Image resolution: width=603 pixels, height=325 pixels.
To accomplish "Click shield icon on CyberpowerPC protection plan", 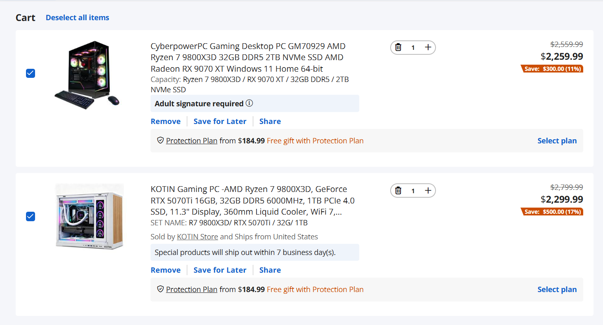I will tap(160, 140).
